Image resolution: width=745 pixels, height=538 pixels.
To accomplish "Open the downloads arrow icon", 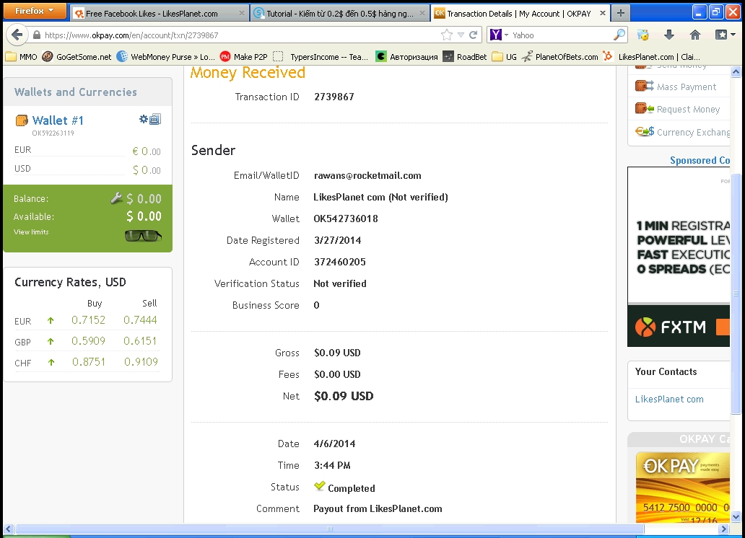I will [x=669, y=35].
